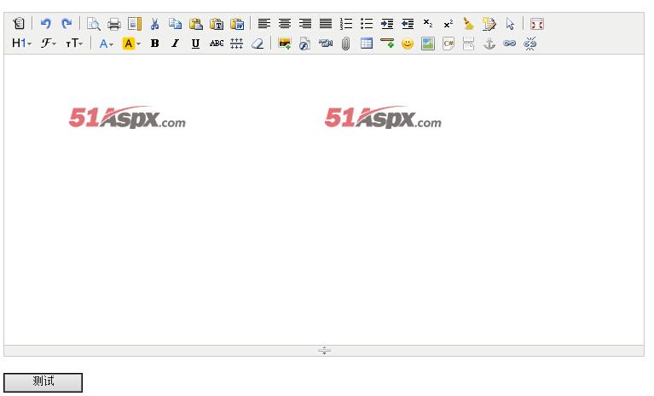This screenshot has width=654, height=396.
Task: Click Paste from Word icon
Action: click(237, 24)
